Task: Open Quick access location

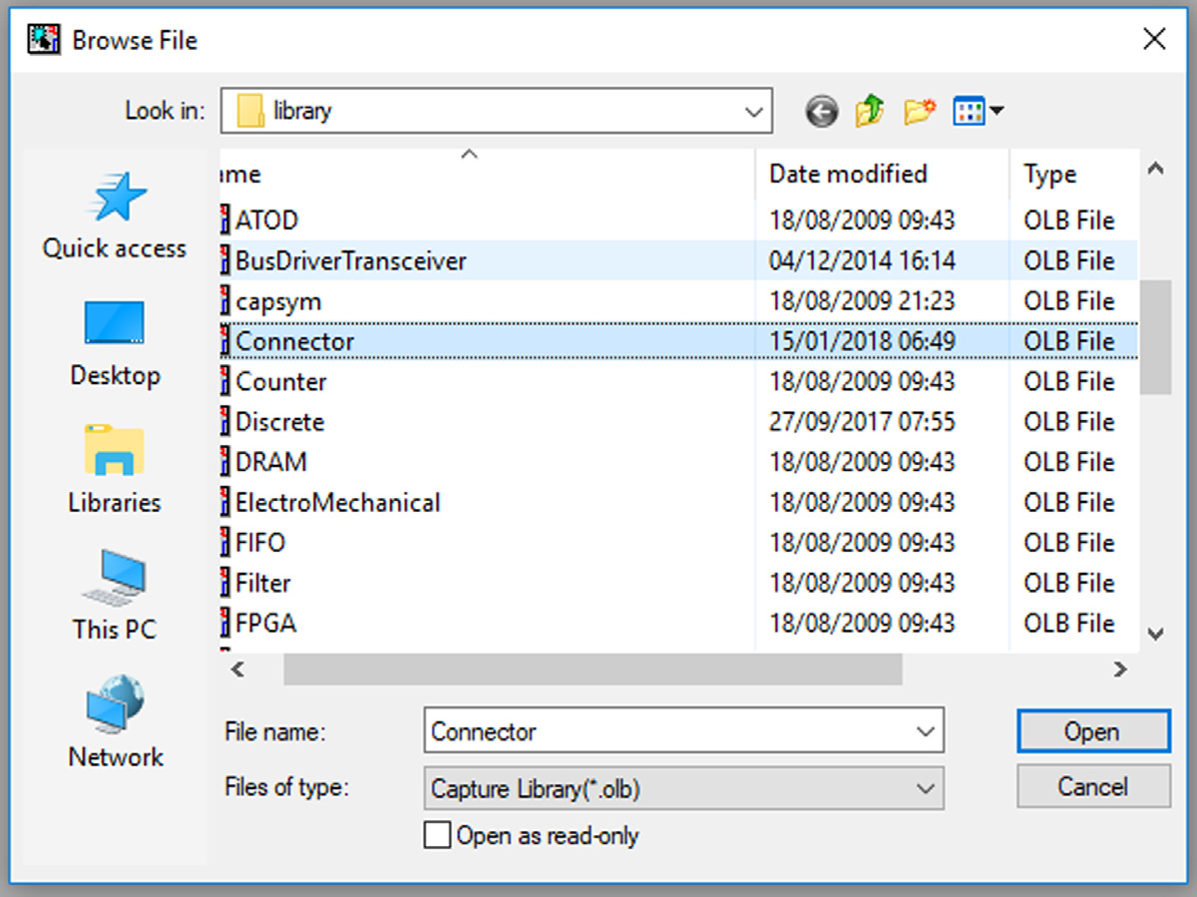Action: [x=115, y=216]
